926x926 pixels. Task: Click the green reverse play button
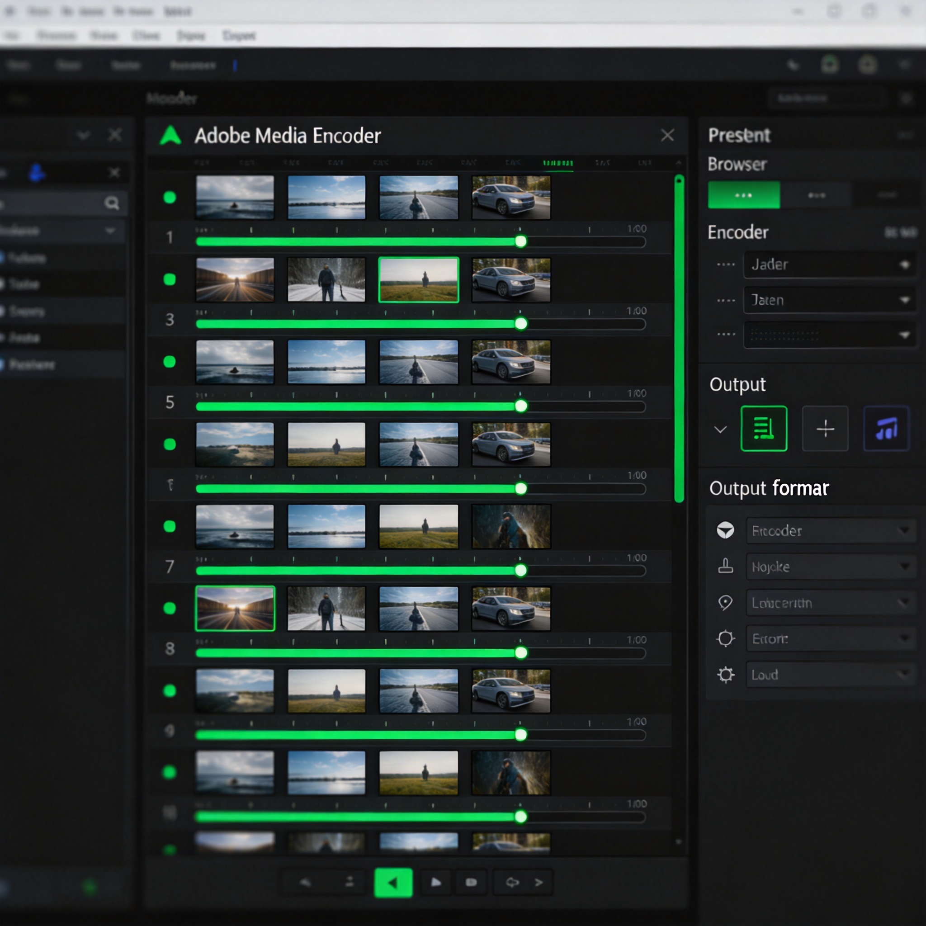(393, 883)
